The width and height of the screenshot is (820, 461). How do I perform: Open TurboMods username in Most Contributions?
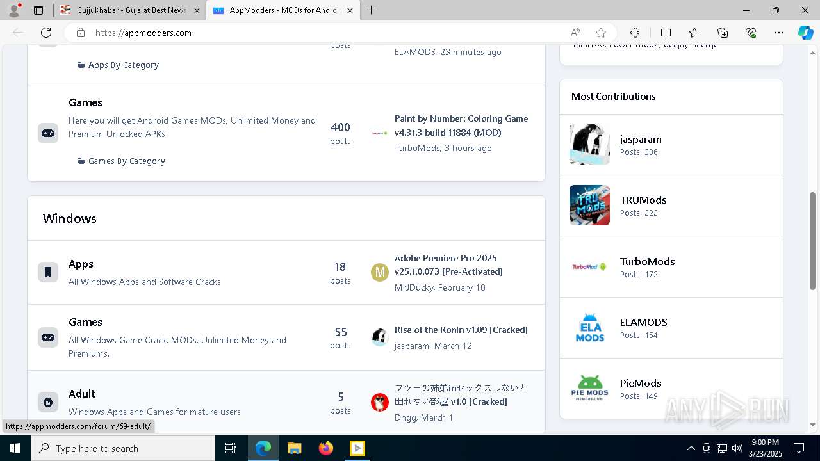pyautogui.click(x=648, y=261)
